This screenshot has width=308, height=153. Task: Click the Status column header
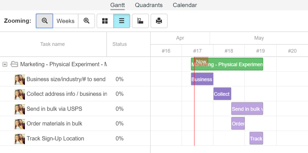point(119,44)
